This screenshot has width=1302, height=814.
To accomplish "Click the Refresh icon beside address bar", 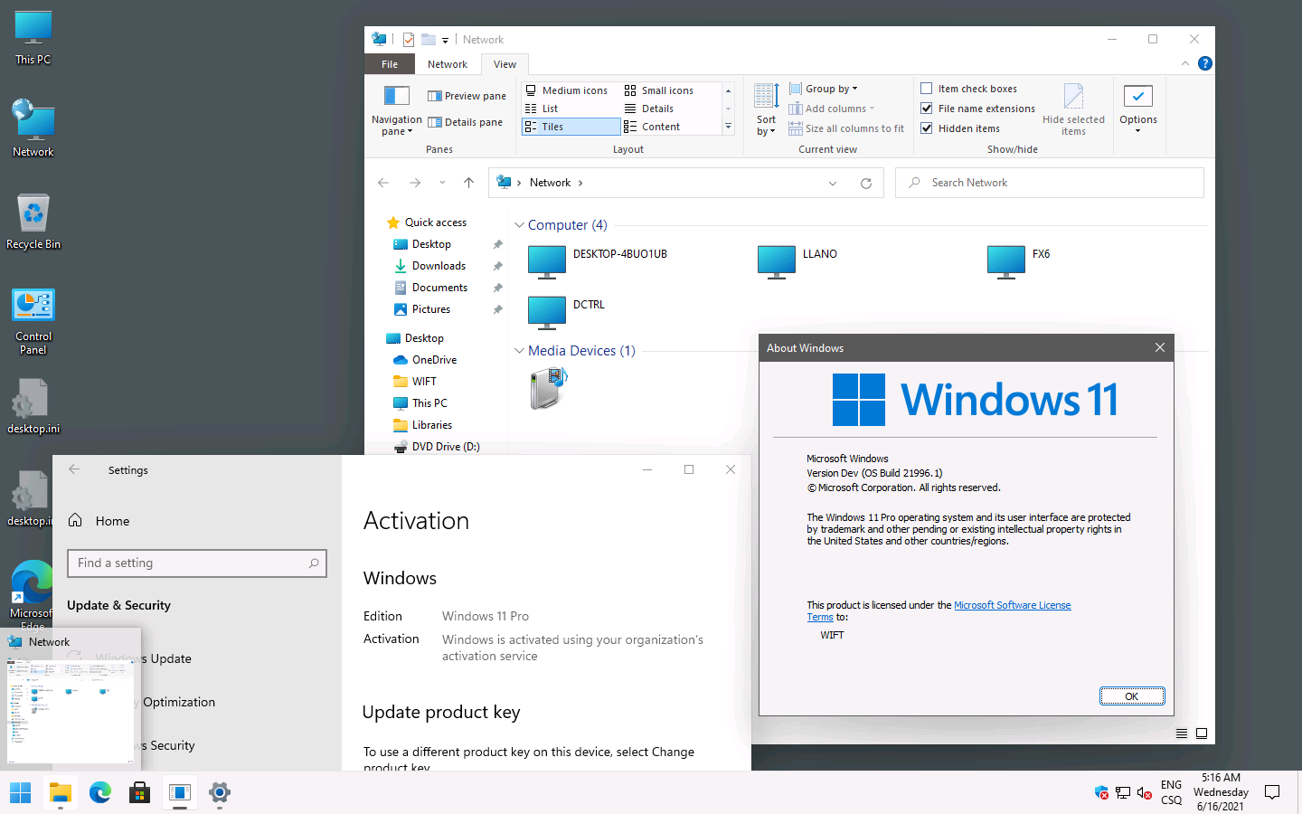I will pyautogui.click(x=865, y=183).
